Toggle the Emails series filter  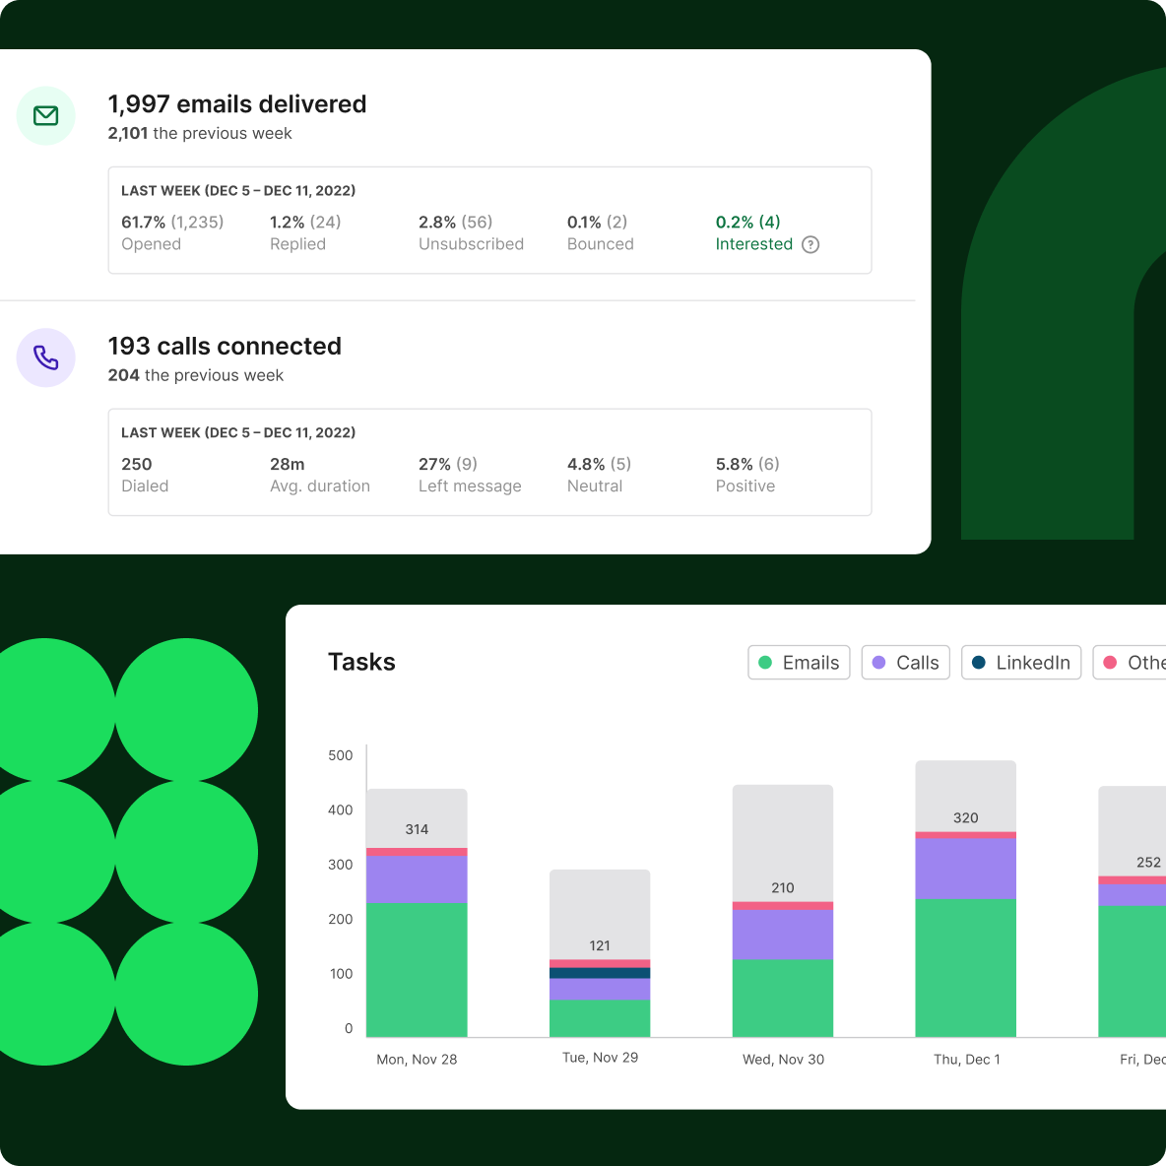pos(799,663)
